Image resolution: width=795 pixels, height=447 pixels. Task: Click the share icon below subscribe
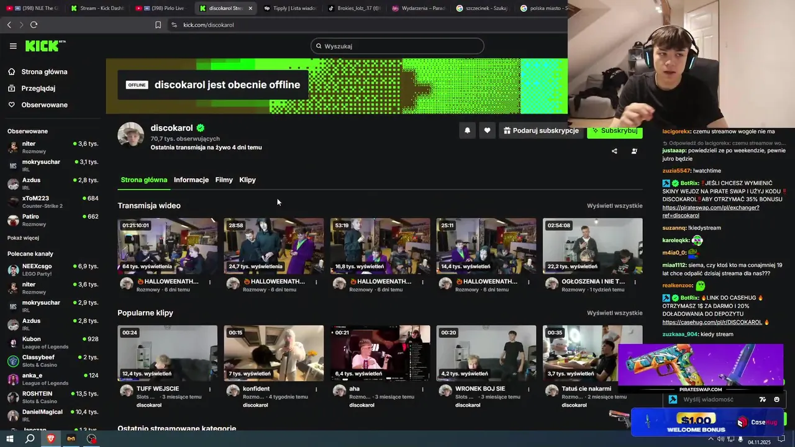click(x=614, y=151)
